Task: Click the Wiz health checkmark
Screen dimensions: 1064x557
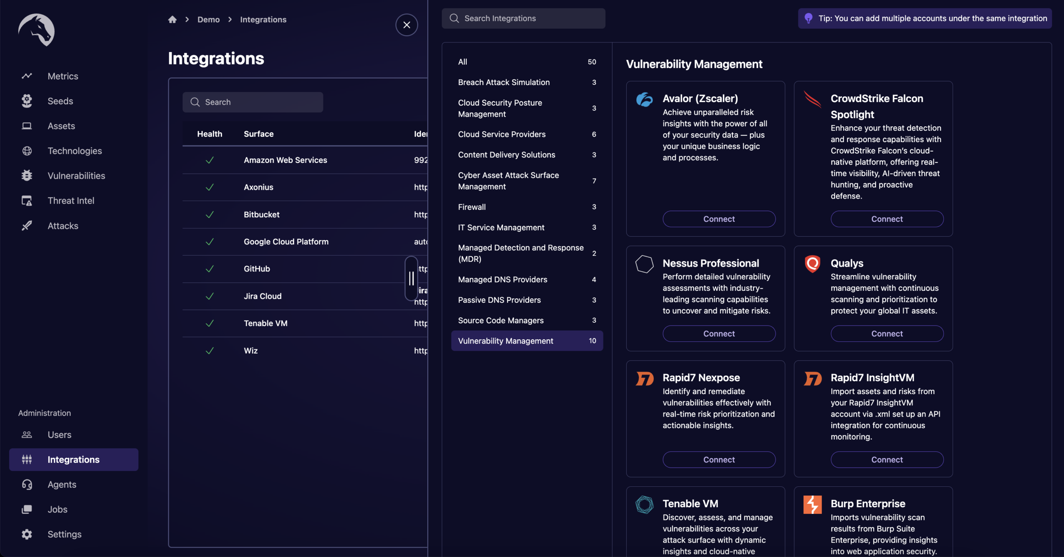Action: pyautogui.click(x=209, y=351)
